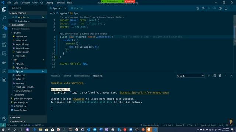Open the Terminal menu
This screenshot has height=132, width=236.
60,3
